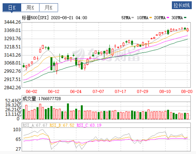The height and width of the screenshot is (154, 196).
Task: Click the 20PMA magenta legend marker
Action: pyautogui.click(x=168, y=18)
